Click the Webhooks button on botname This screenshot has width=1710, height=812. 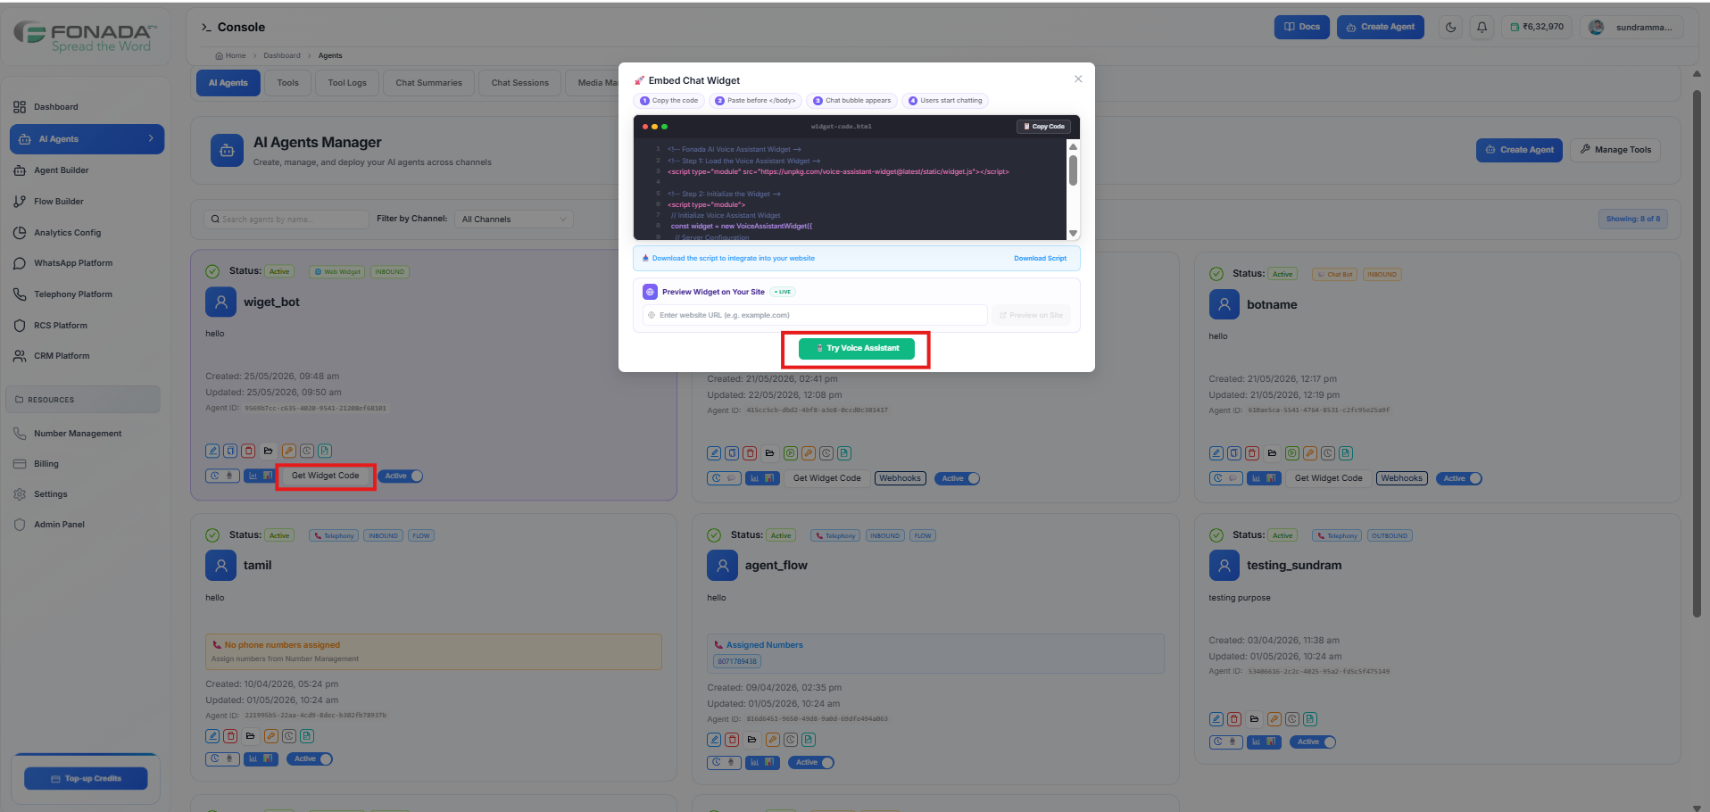[x=1401, y=478]
